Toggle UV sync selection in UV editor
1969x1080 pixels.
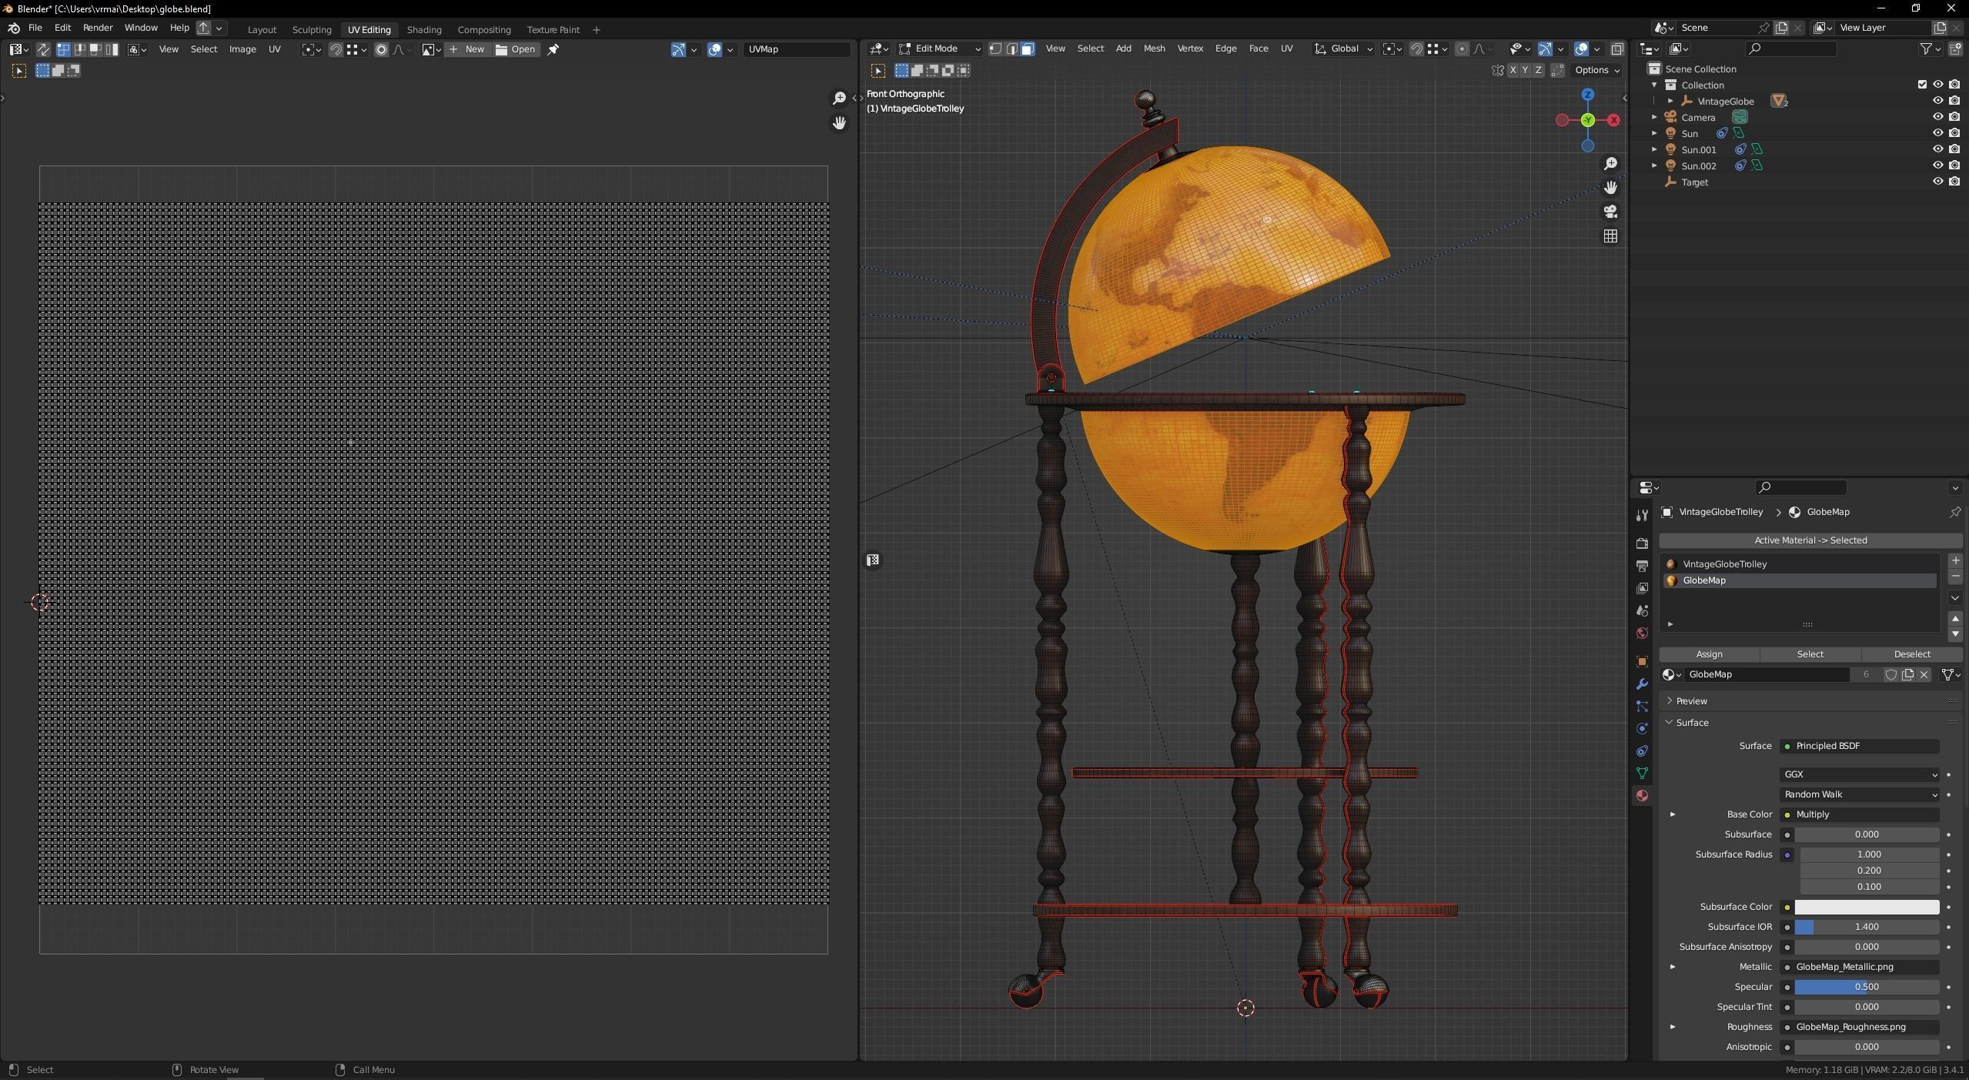click(x=43, y=49)
